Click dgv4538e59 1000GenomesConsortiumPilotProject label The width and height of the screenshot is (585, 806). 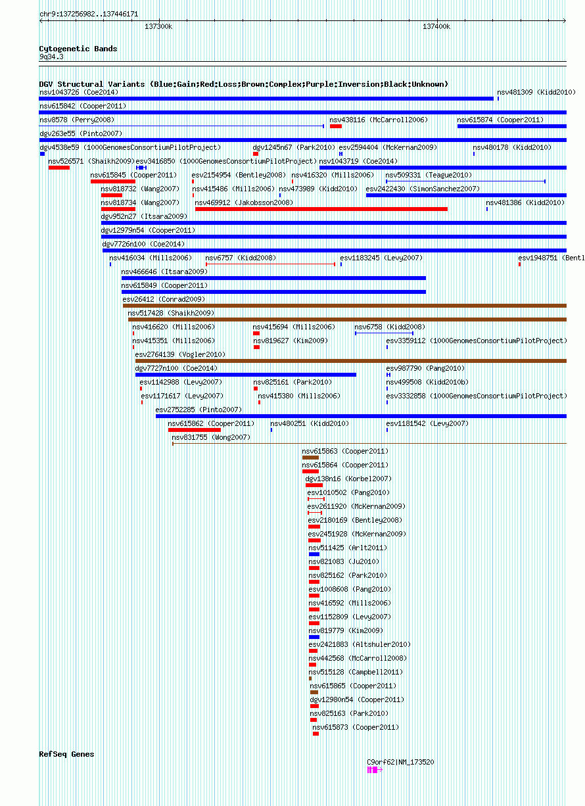[x=130, y=148]
